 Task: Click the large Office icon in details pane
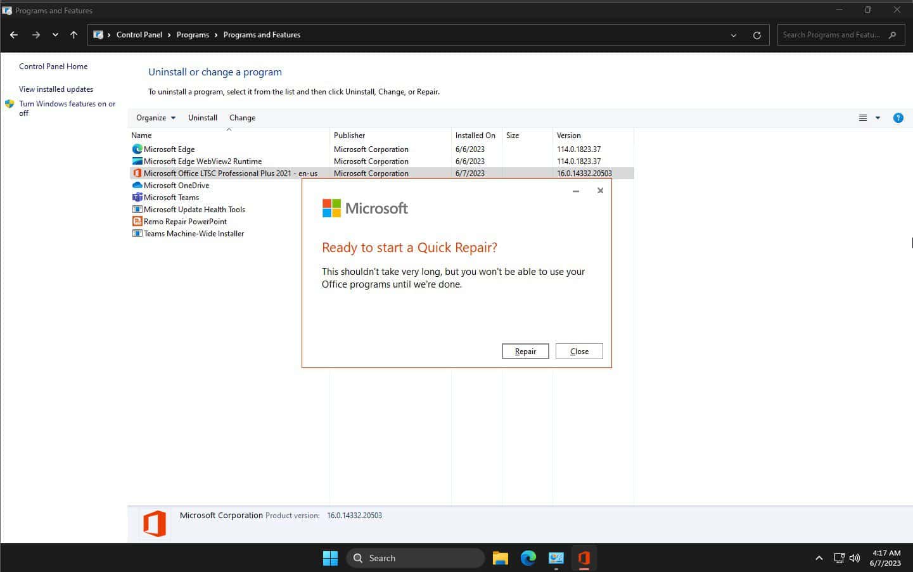point(155,524)
